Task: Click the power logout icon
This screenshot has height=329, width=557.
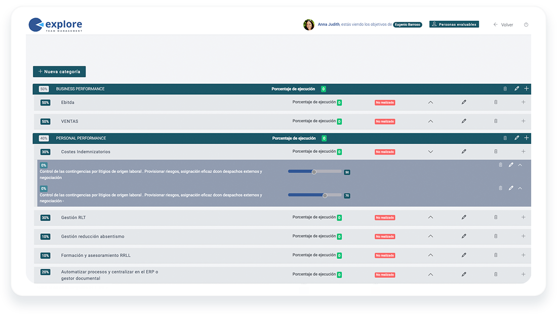Action: [x=526, y=24]
